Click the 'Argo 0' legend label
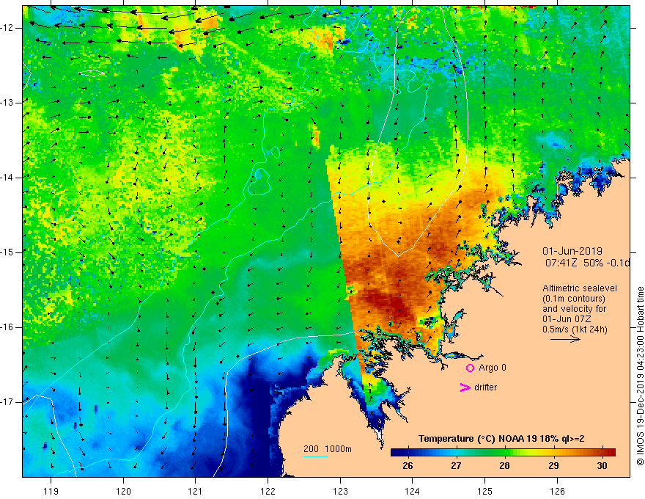 [493, 368]
